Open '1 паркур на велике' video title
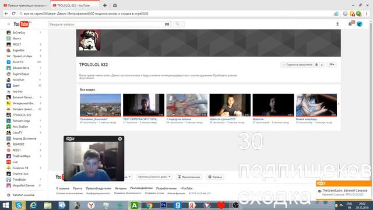The height and width of the screenshot is (210, 373). [x=179, y=119]
